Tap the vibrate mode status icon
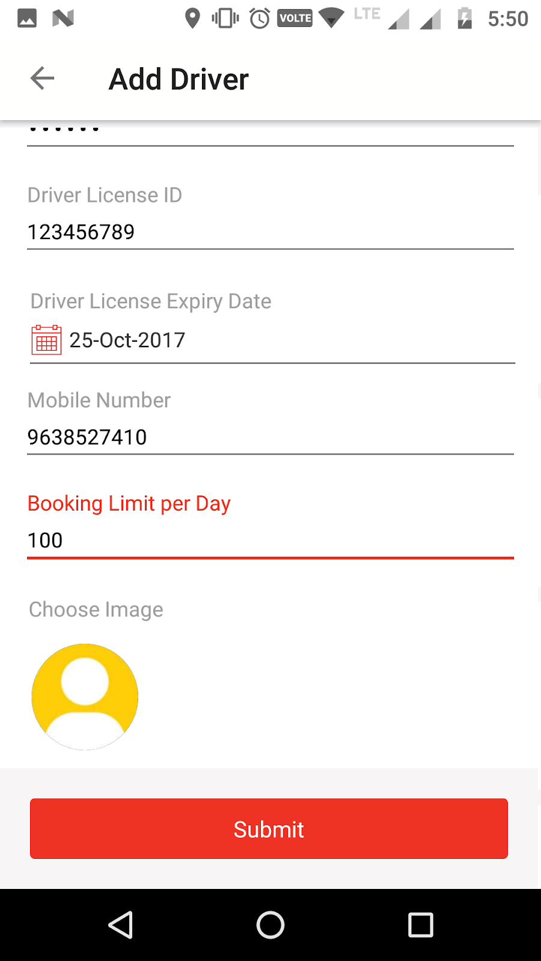 pyautogui.click(x=225, y=18)
